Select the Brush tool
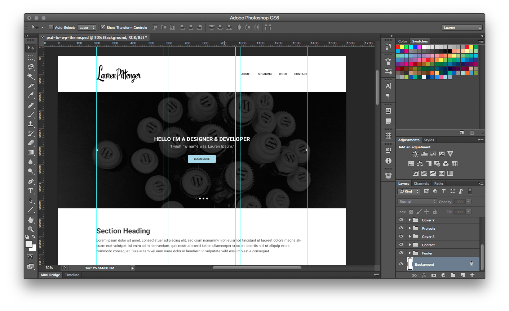Image resolution: width=509 pixels, height=311 pixels. (31, 115)
